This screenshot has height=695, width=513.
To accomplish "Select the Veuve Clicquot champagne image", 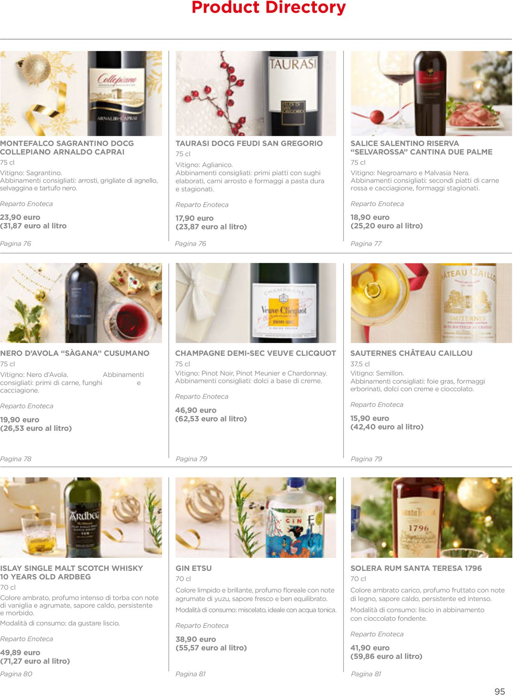I will 256,303.
